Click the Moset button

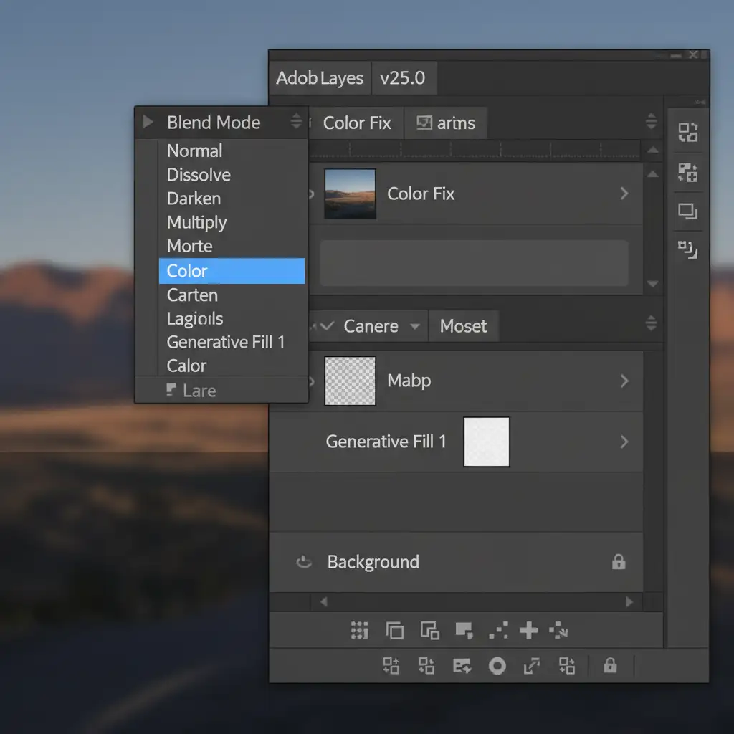pos(464,326)
